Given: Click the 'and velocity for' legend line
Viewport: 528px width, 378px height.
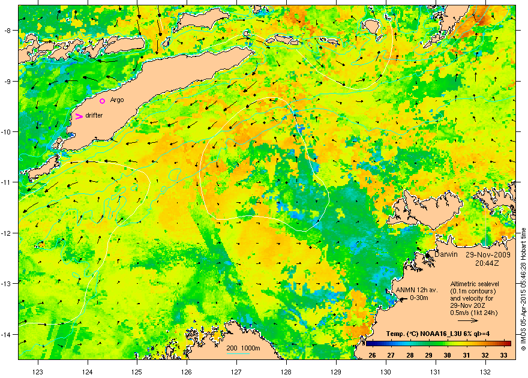Looking at the screenshot, I should pyautogui.click(x=472, y=298).
